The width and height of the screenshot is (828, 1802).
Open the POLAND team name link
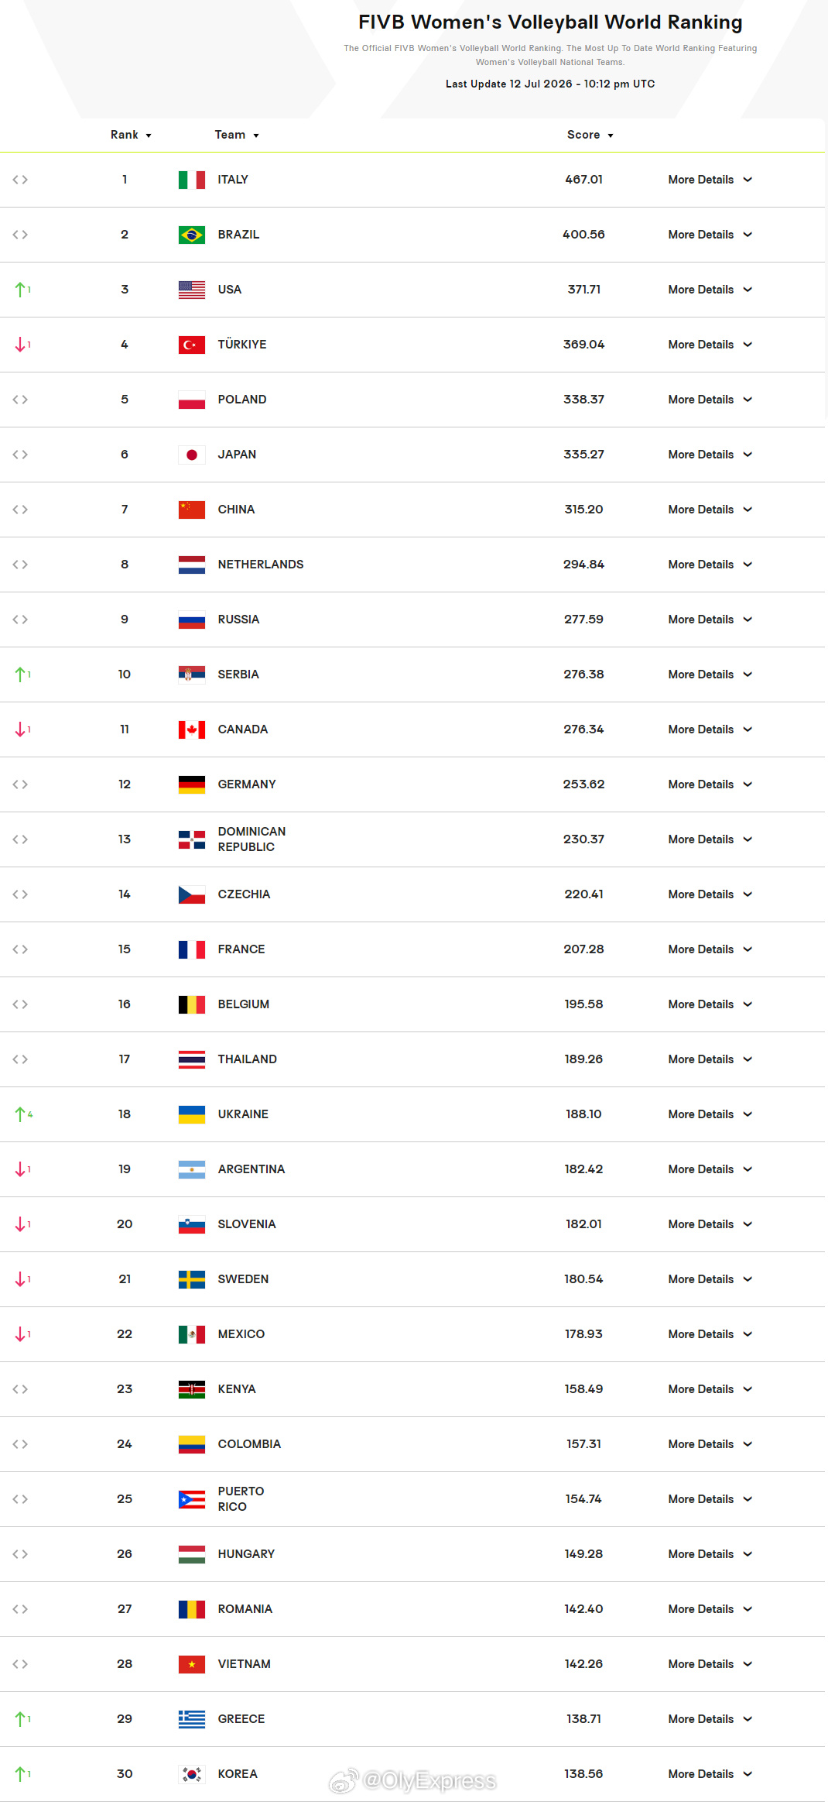(x=242, y=400)
